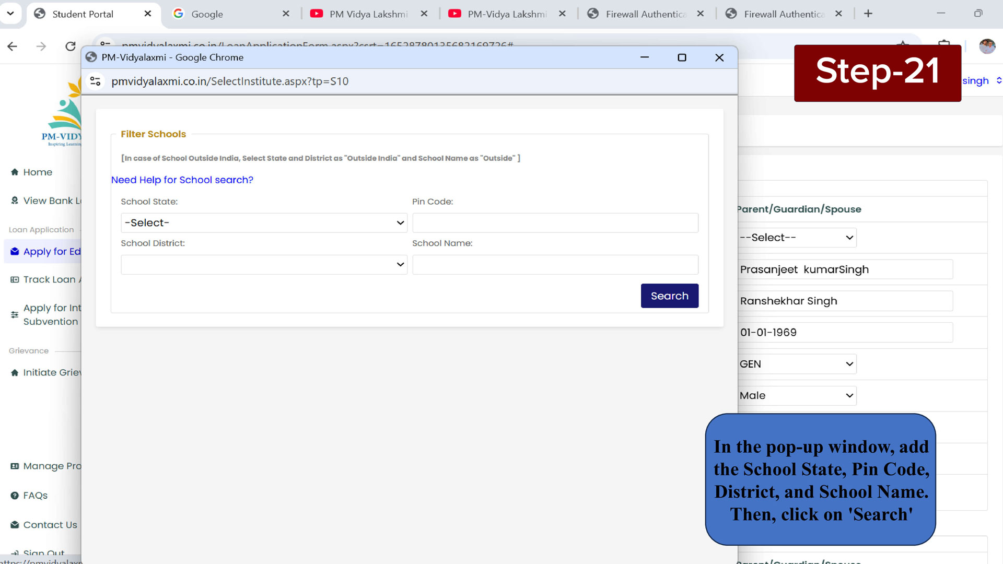Go forward in main browser window
Screen dimensions: 1003x564
coord(41,46)
